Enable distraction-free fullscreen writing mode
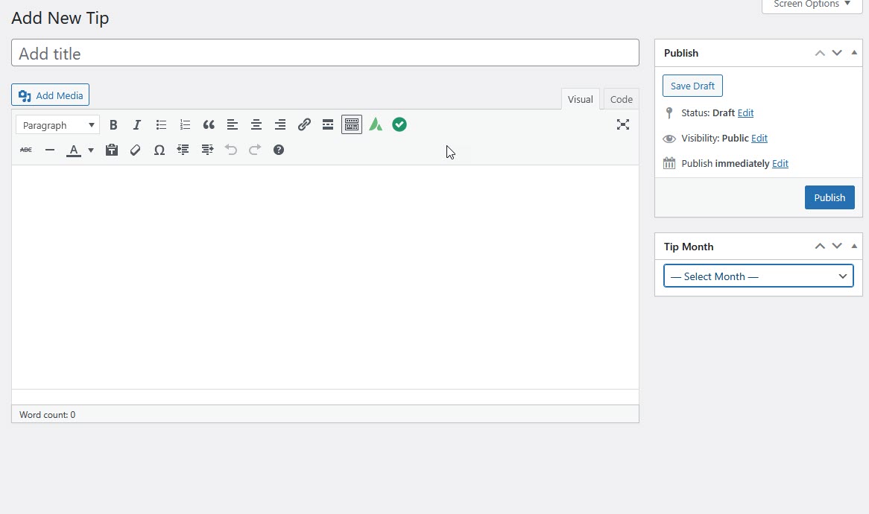This screenshot has width=869, height=514. tap(623, 124)
